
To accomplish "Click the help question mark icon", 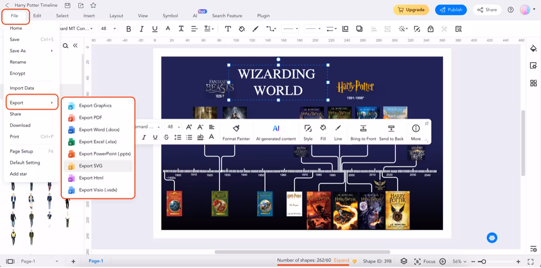I will point(510,10).
